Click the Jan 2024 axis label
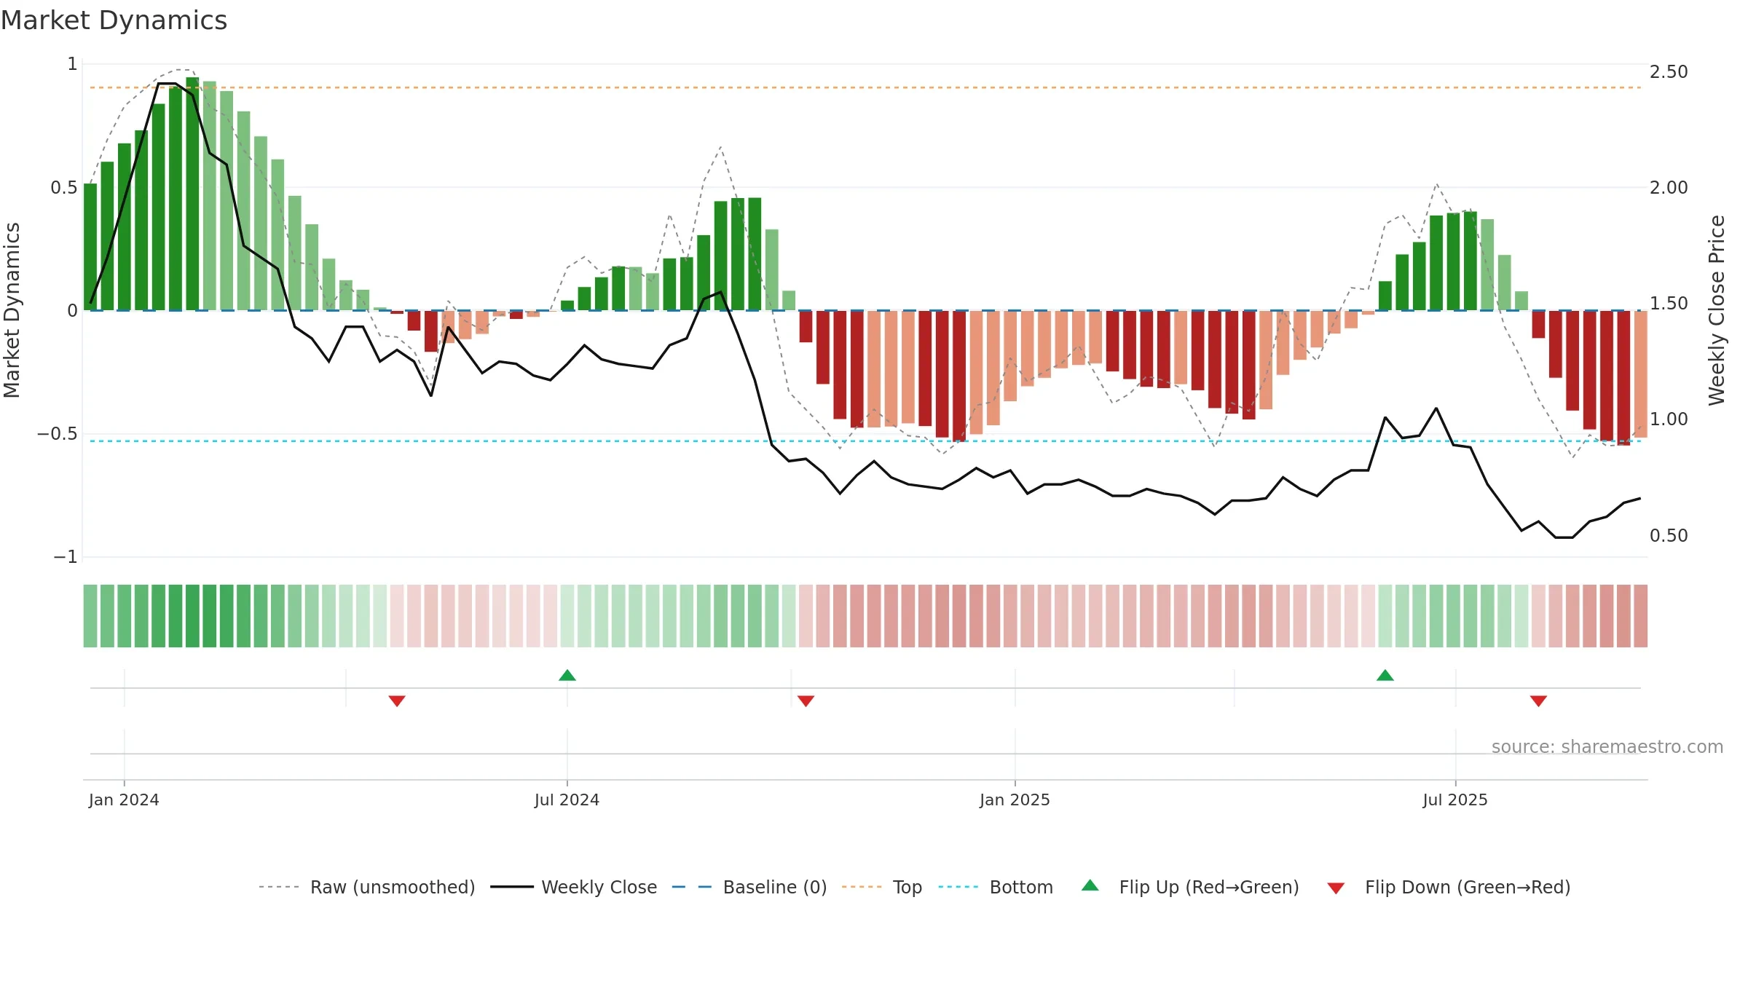The image size is (1748, 983). [124, 800]
